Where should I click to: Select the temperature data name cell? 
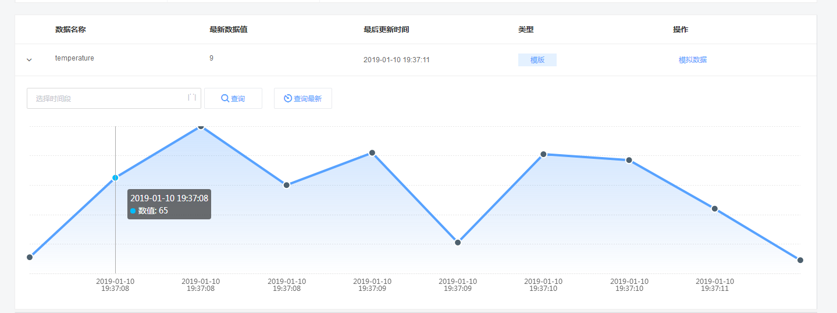click(x=74, y=58)
